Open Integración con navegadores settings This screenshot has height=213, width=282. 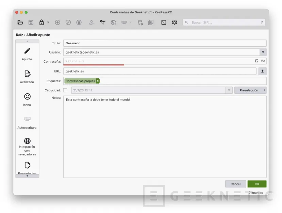click(x=27, y=146)
